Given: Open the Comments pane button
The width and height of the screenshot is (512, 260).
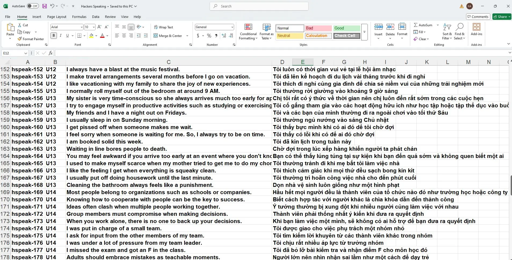Looking at the screenshot, I should pyautogui.click(x=478, y=17).
